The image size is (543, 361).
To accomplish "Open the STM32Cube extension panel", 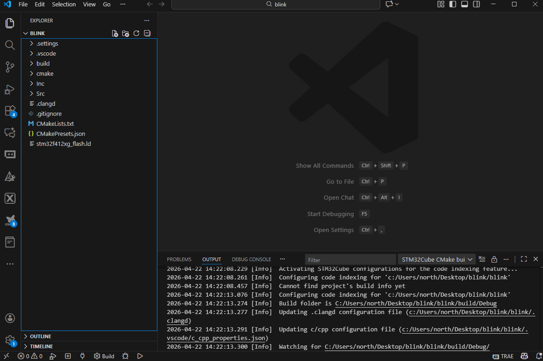I will tap(10, 221).
